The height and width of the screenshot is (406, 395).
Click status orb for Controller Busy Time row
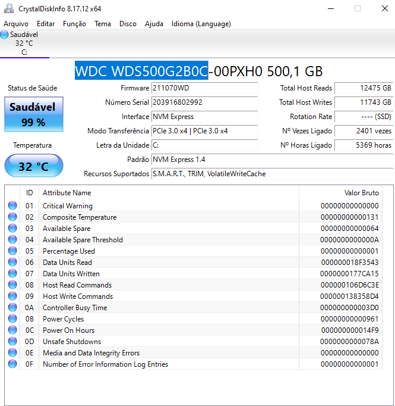tap(12, 307)
